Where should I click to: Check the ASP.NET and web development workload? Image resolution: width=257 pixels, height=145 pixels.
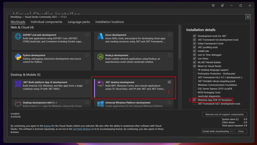coord(87,35)
